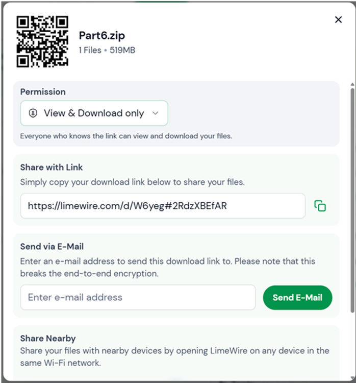Click the Share with Link heading
Image resolution: width=356 pixels, height=383 pixels.
pyautogui.click(x=52, y=167)
